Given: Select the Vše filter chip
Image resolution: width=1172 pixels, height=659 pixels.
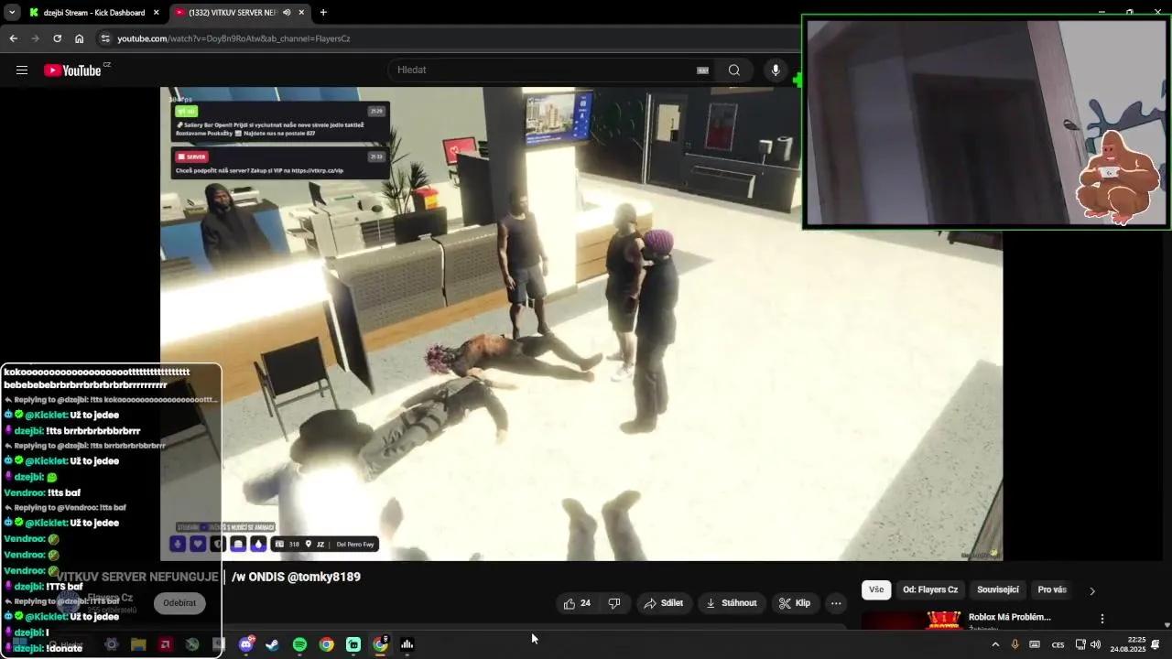Looking at the screenshot, I should pos(876,589).
